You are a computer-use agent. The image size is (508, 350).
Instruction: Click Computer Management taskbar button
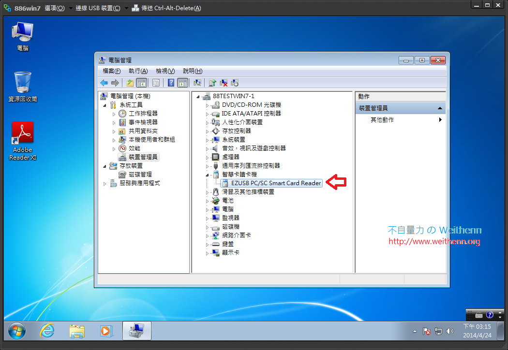point(137,331)
